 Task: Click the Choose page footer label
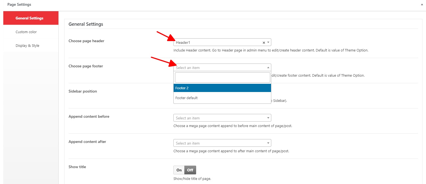[x=86, y=66]
